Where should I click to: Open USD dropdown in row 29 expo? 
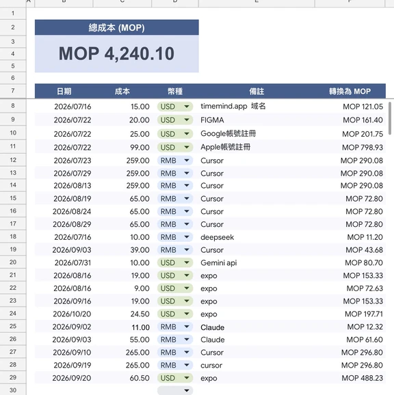pyautogui.click(x=175, y=378)
